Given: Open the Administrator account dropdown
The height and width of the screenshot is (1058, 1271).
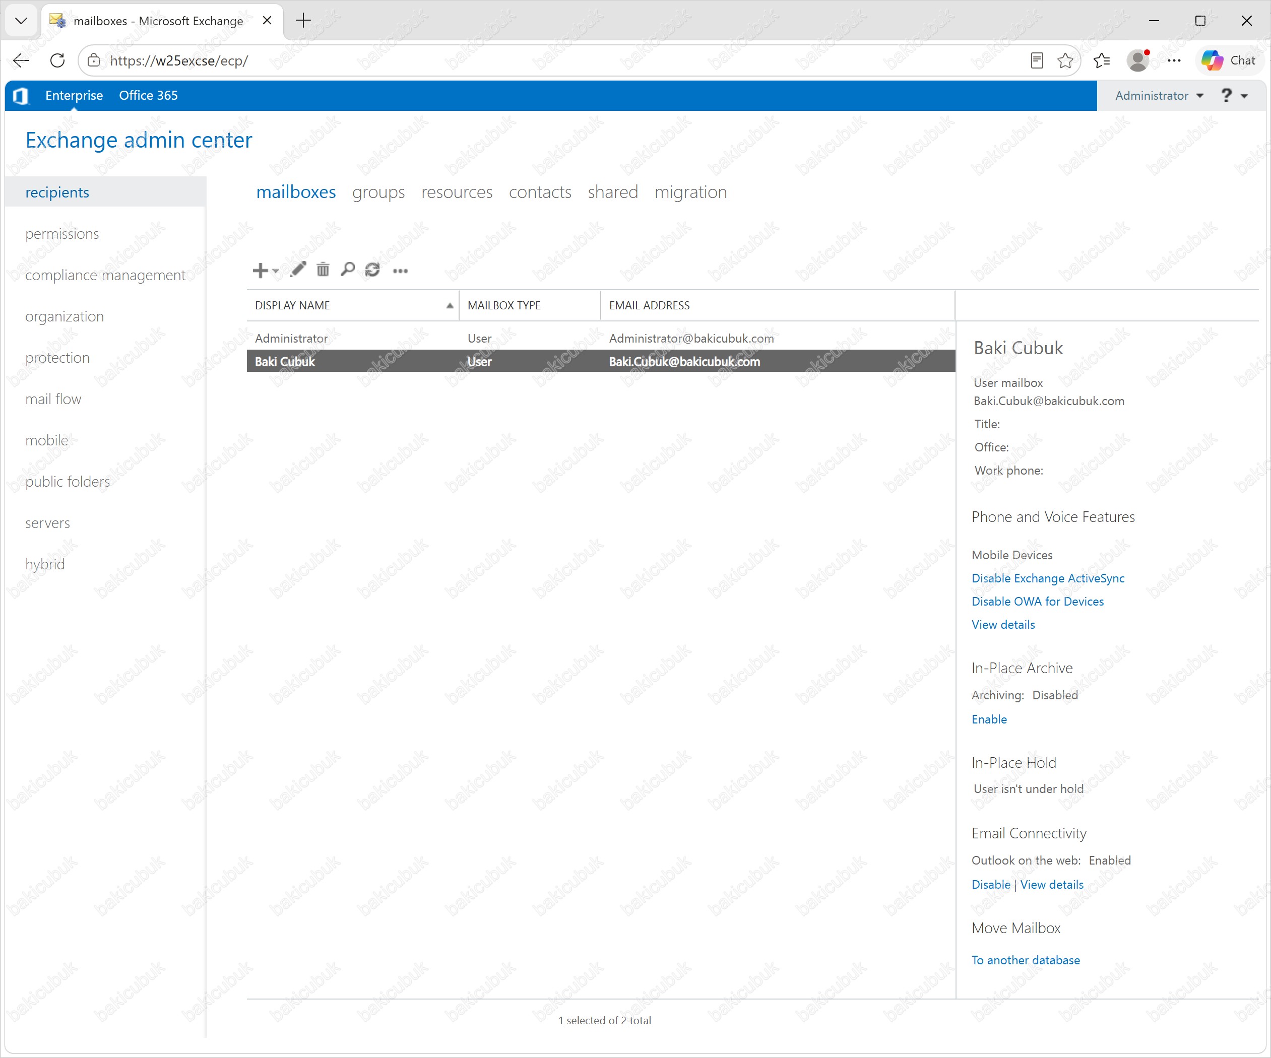Looking at the screenshot, I should [x=1159, y=96].
